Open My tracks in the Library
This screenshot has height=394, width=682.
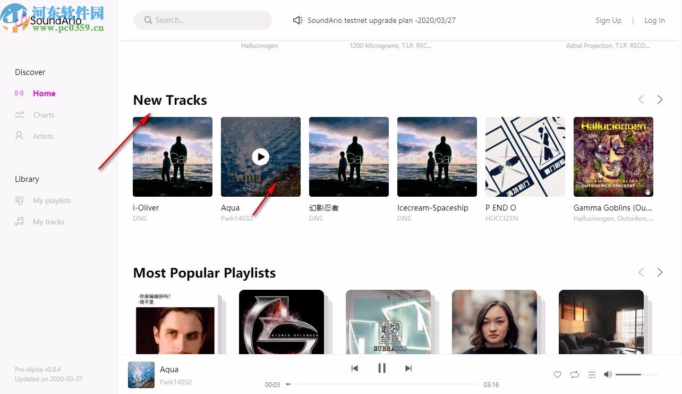pyautogui.click(x=48, y=222)
